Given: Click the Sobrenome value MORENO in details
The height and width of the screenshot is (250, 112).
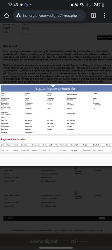Looking at the screenshot, I should click(x=4, y=100).
